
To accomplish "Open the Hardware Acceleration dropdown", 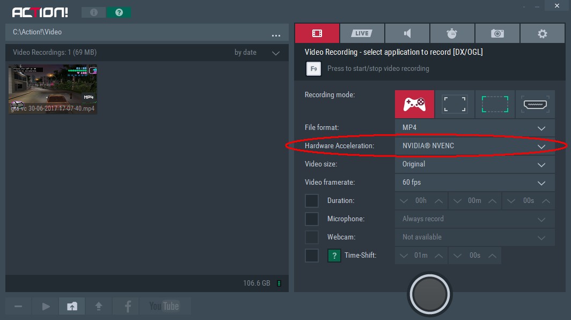I will (475, 146).
